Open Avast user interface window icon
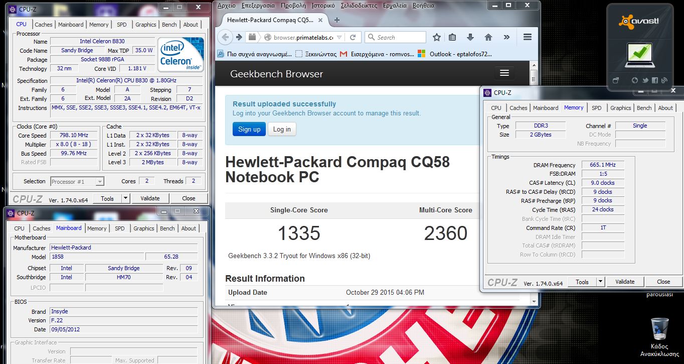The width and height of the screenshot is (684, 364). pyautogui.click(x=616, y=80)
